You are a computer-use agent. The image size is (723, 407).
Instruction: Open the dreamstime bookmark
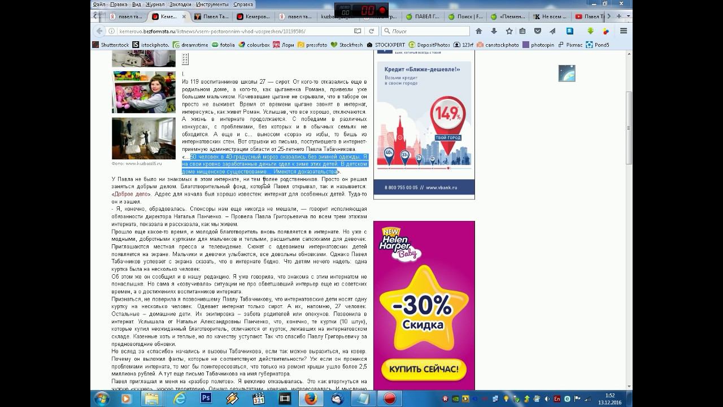(191, 45)
